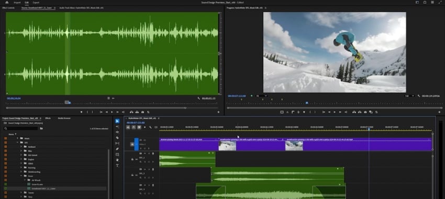This screenshot has width=445, height=199.
Task: Collapse the Snow bin
Action: (x=21, y=176)
